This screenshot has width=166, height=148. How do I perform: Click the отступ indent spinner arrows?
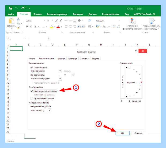tap(73, 75)
